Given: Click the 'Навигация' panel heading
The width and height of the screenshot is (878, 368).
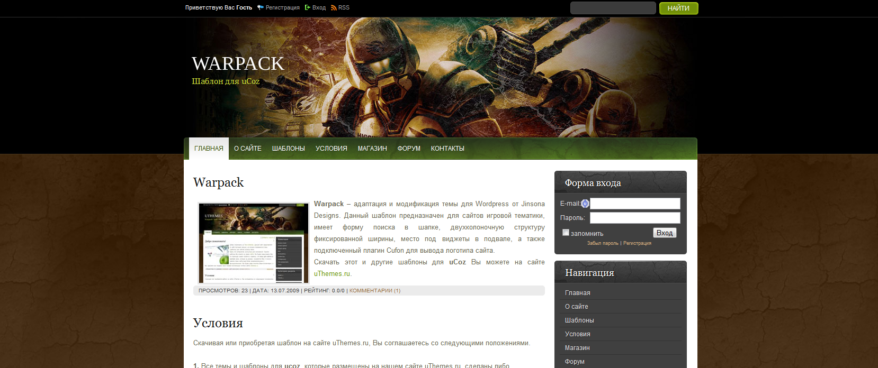Looking at the screenshot, I should (589, 273).
